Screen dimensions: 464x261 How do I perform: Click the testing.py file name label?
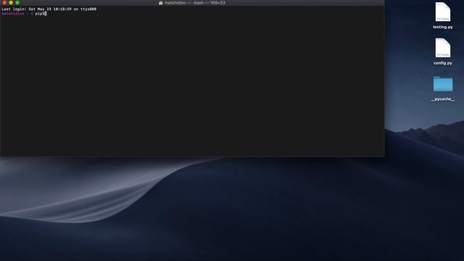443,27
